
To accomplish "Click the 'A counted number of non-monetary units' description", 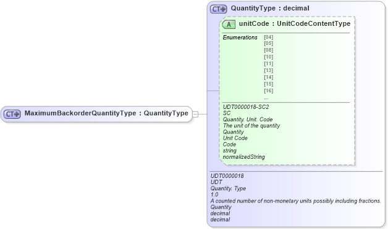I will [x=296, y=201].
